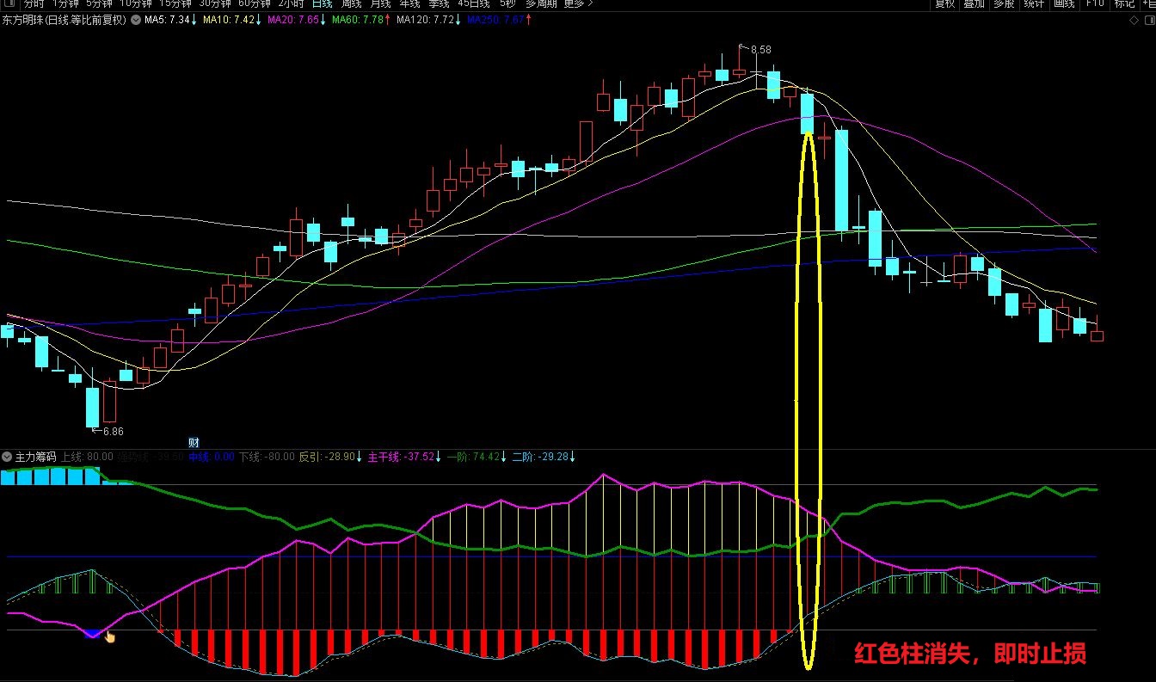Click the 财 financial marker on chart
The image size is (1156, 682).
[x=194, y=442]
